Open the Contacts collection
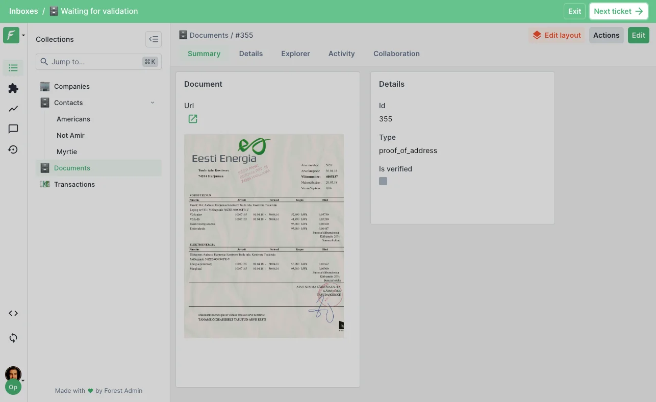The width and height of the screenshot is (656, 402). point(98,103)
